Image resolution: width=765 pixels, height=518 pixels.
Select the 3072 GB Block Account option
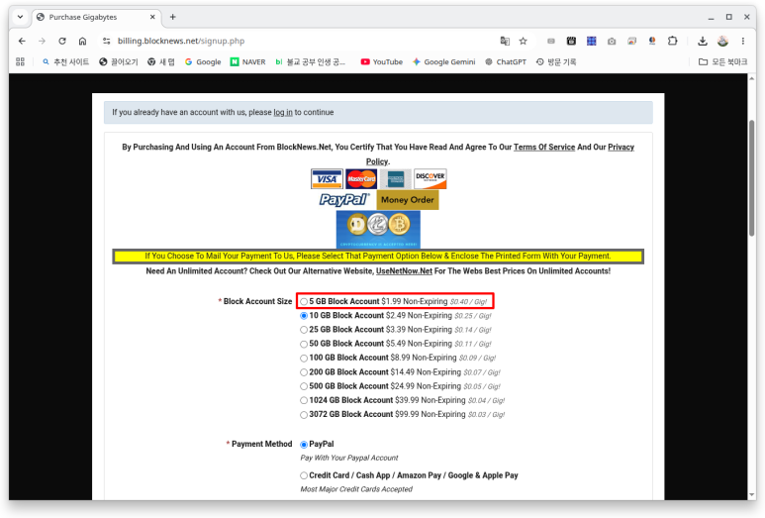304,415
